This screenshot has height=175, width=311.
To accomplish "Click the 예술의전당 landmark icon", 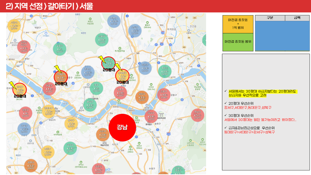I will tap(105, 142).
